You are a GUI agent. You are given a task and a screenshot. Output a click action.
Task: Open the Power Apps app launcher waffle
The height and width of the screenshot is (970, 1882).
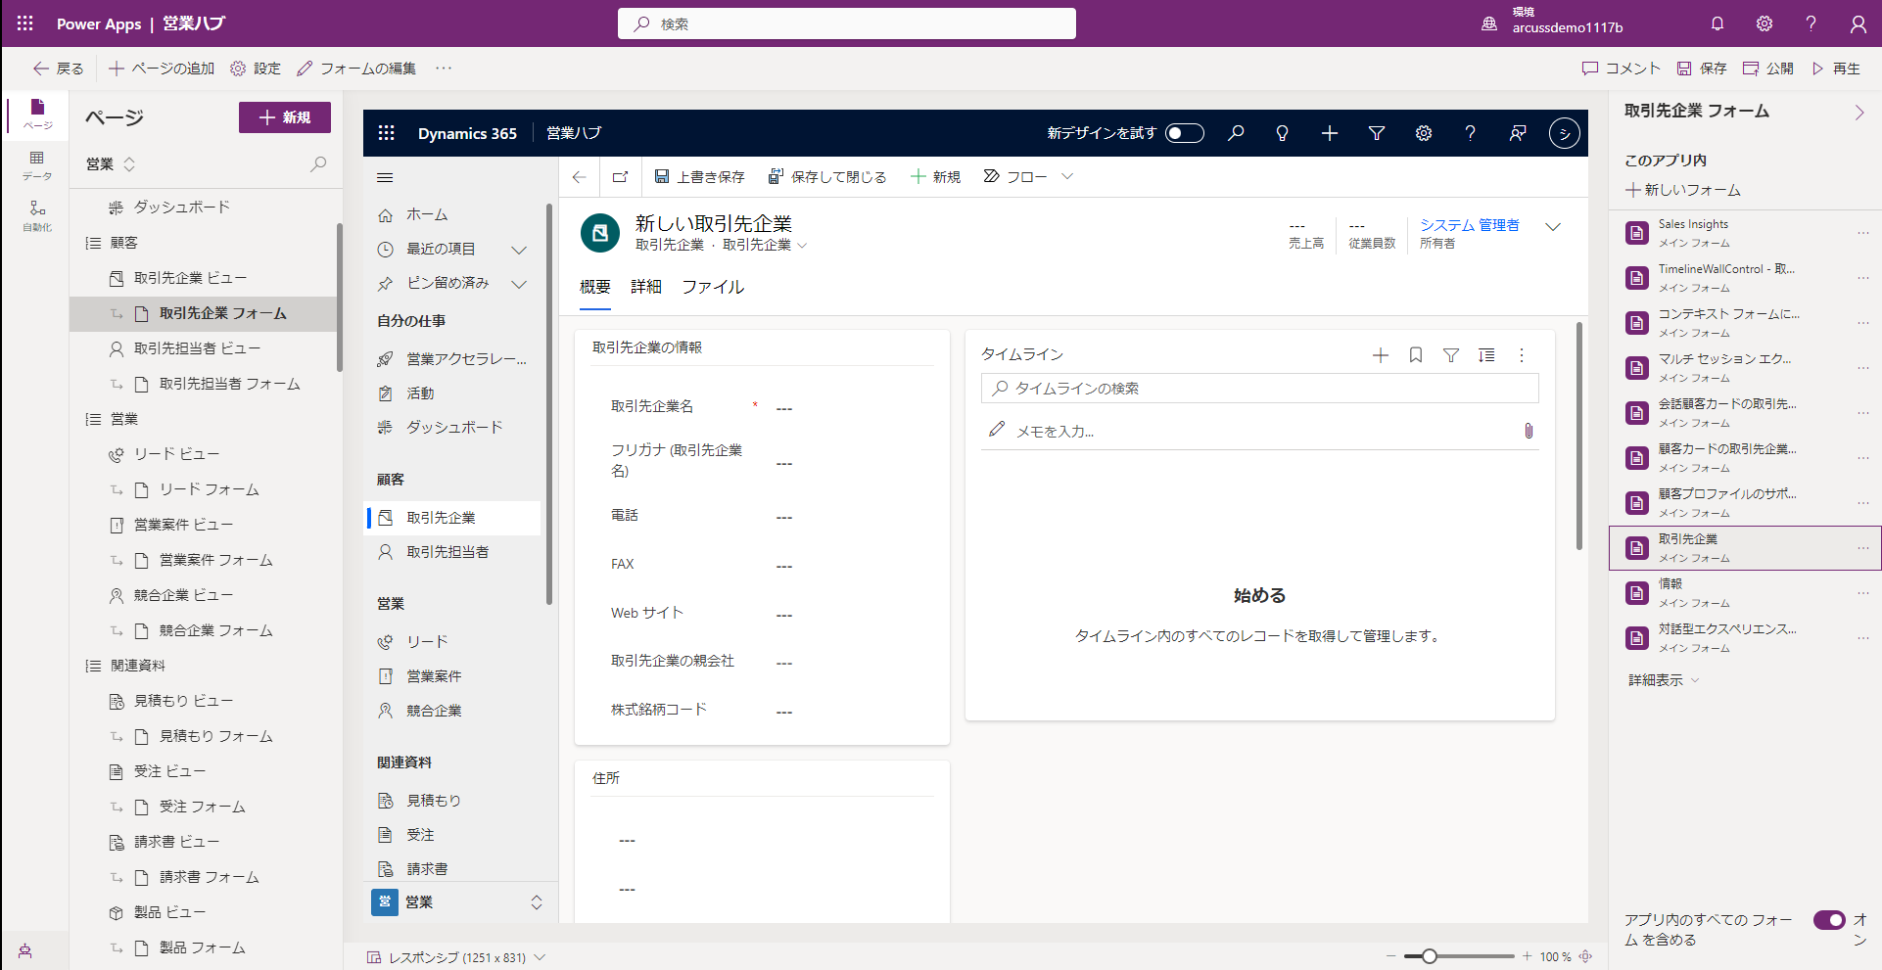point(25,23)
